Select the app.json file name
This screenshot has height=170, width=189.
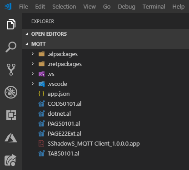pos(59,94)
